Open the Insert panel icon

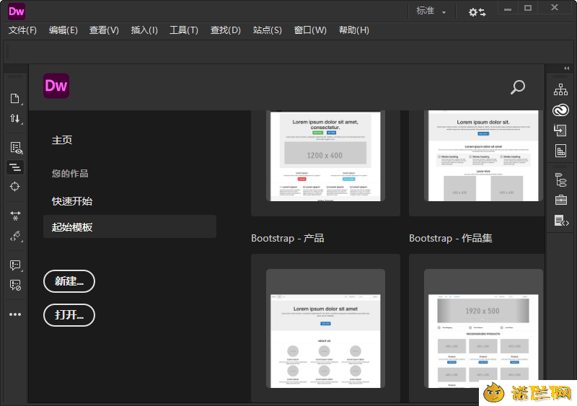coord(560,130)
